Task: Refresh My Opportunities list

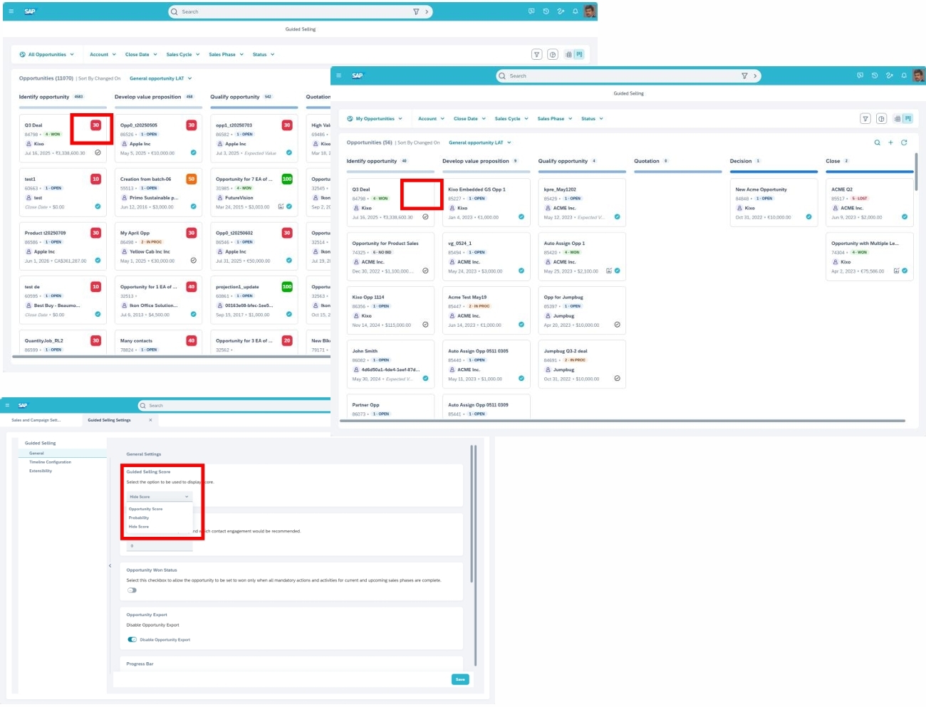Action: click(x=904, y=142)
